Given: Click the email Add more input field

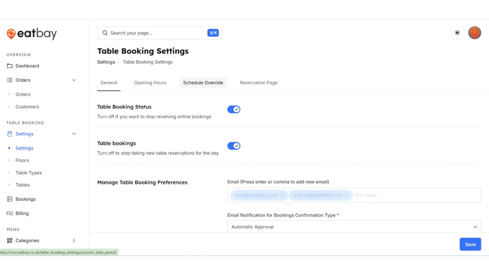Looking at the screenshot, I should coord(407,195).
